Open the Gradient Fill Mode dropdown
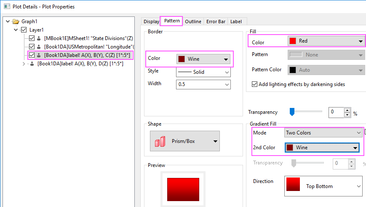The width and height of the screenshot is (366, 207). pos(323,133)
